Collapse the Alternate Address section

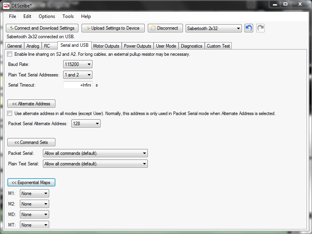click(32, 104)
